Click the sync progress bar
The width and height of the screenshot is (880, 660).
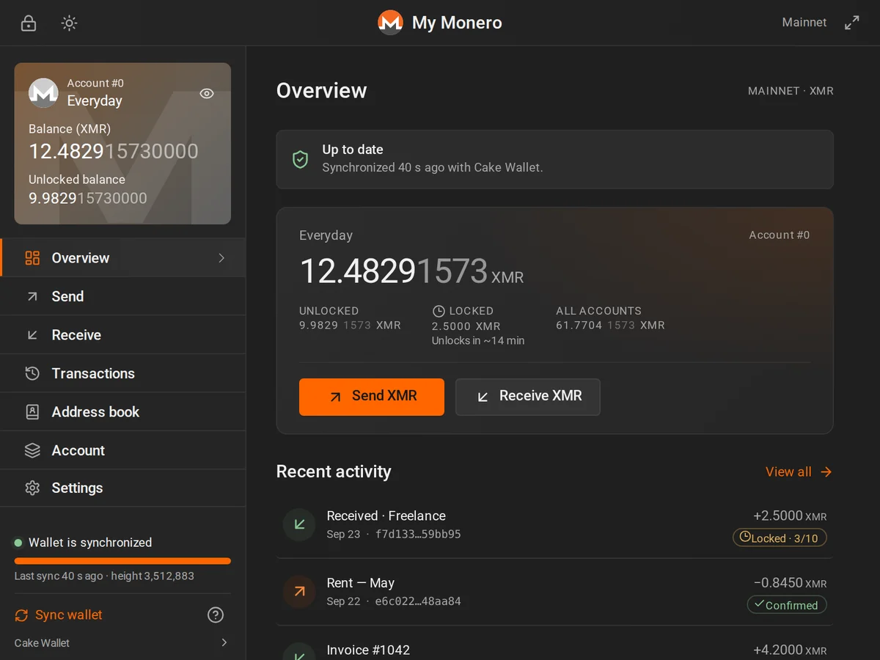(x=122, y=561)
